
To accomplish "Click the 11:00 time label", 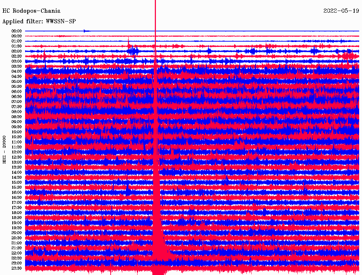I will tap(17, 142).
